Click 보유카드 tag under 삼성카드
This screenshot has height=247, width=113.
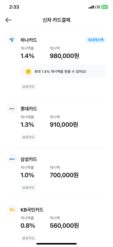tap(28, 188)
